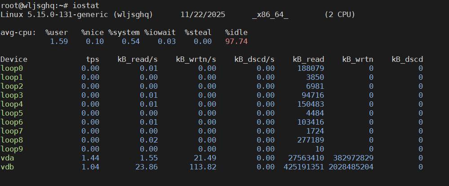Select device name loop7
The width and height of the screenshot is (449, 186).
[12, 131]
